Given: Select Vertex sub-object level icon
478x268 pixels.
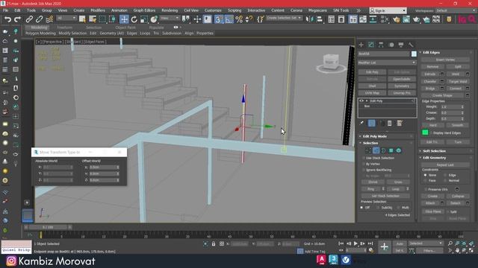Looking at the screenshot, I should 368,150.
